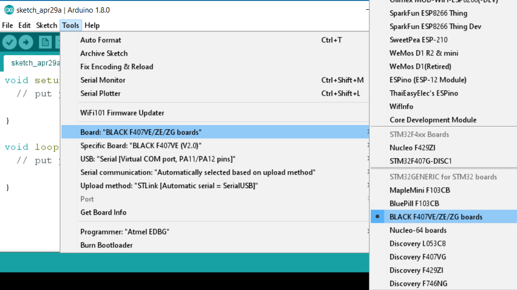Click the Arduino logo in title bar
This screenshot has width=517, height=290.
(9, 10)
